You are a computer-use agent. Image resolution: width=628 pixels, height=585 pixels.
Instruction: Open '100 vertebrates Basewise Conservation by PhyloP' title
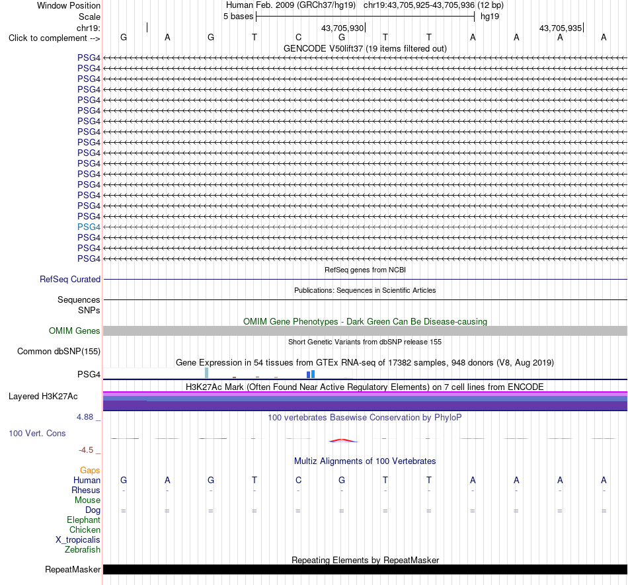(365, 417)
